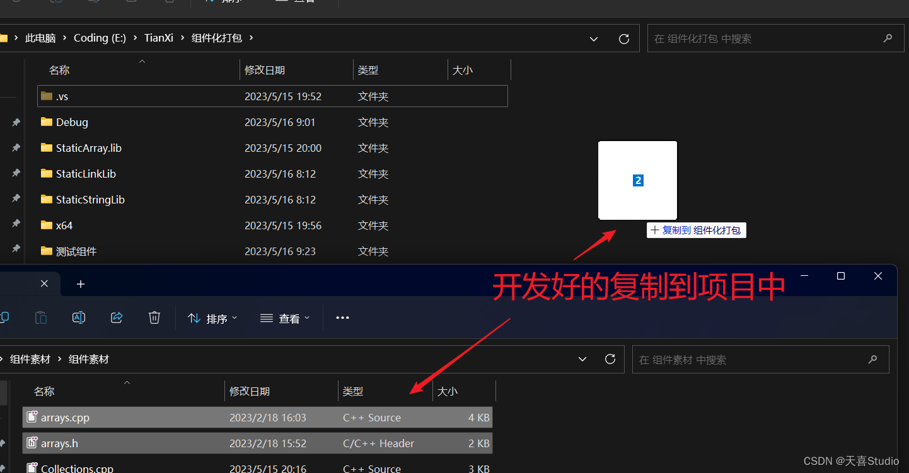Click date 2023/5/16 9:01 of Debug
This screenshot has width=909, height=473.
[280, 122]
